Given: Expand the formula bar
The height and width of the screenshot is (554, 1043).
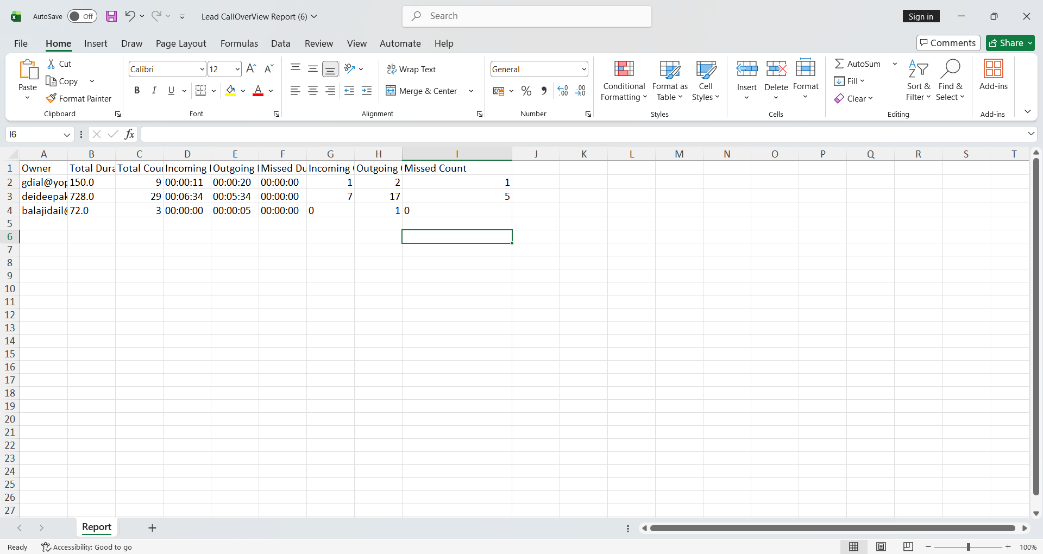Looking at the screenshot, I should tap(1031, 134).
